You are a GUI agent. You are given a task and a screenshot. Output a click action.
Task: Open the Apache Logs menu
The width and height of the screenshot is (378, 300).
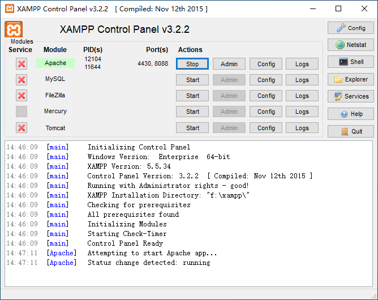302,64
